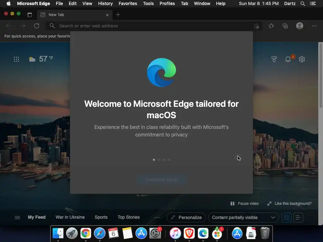This screenshot has width=323, height=242.
Task: Click the browser forward arrow
Action: [x=23, y=26]
